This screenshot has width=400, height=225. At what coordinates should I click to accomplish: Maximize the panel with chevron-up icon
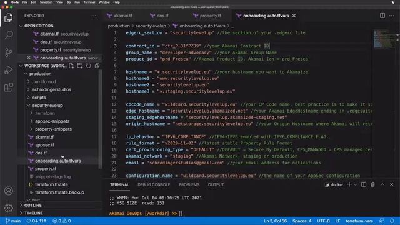click(x=382, y=184)
